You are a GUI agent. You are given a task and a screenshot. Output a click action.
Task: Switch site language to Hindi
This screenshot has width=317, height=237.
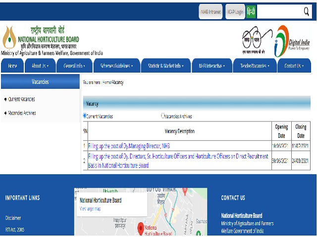251,12
